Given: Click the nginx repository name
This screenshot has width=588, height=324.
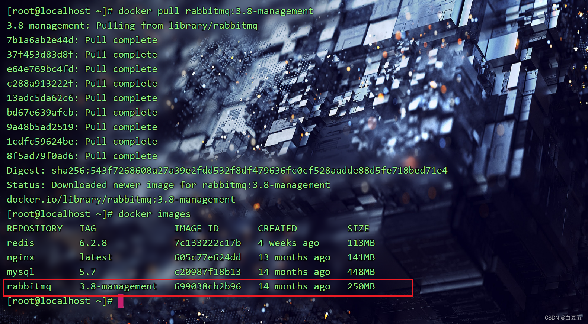Looking at the screenshot, I should pyautogui.click(x=20, y=257).
